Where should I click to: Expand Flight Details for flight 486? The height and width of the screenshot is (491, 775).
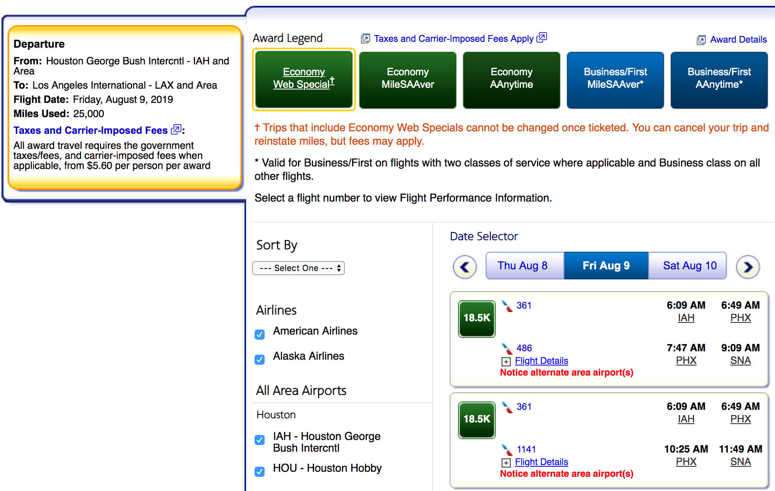541,361
